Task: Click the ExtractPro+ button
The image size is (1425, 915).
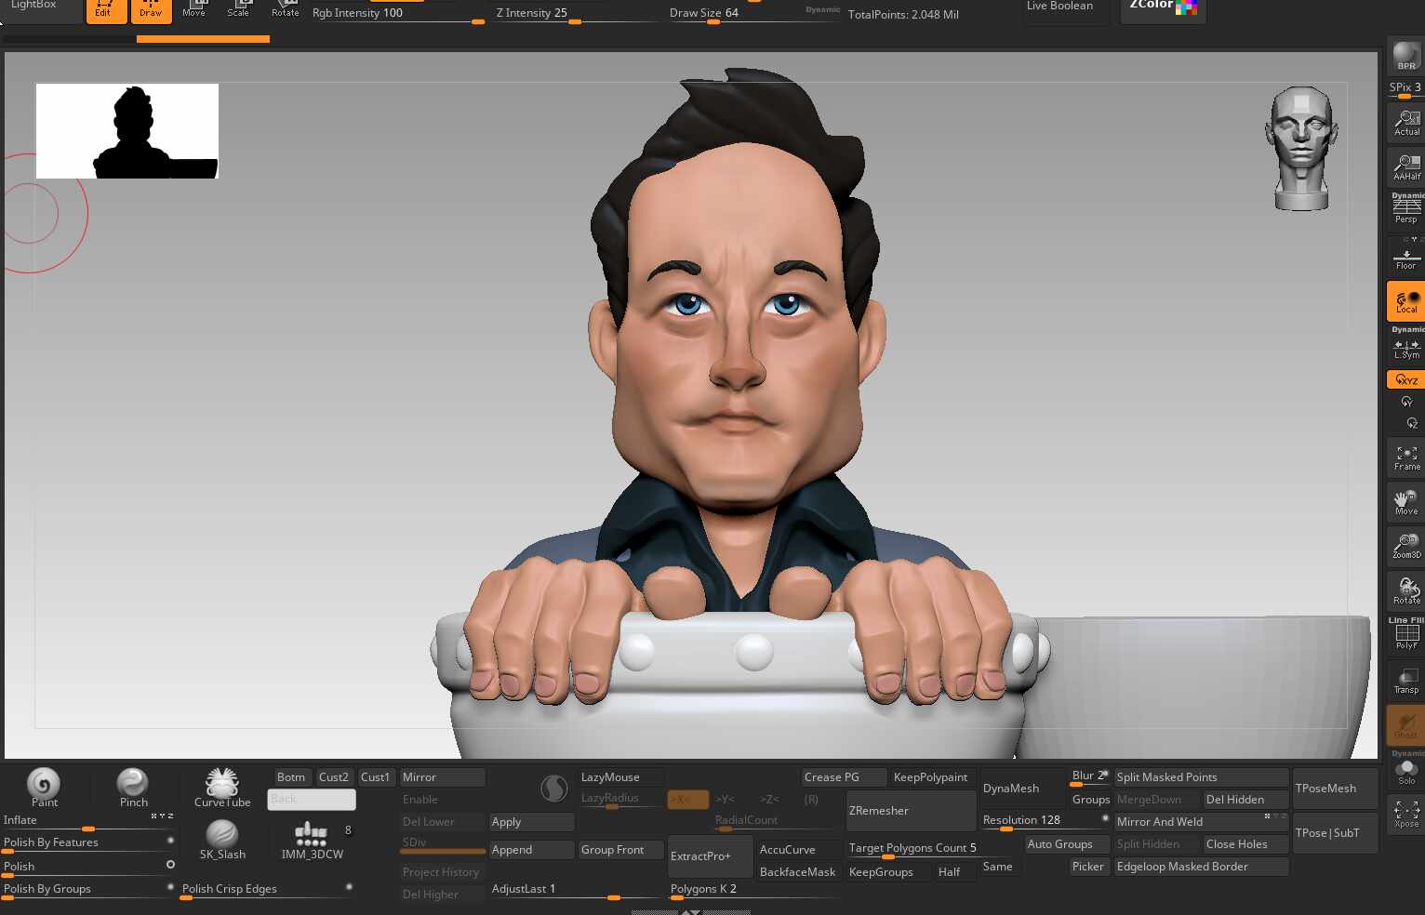Action: tap(710, 856)
